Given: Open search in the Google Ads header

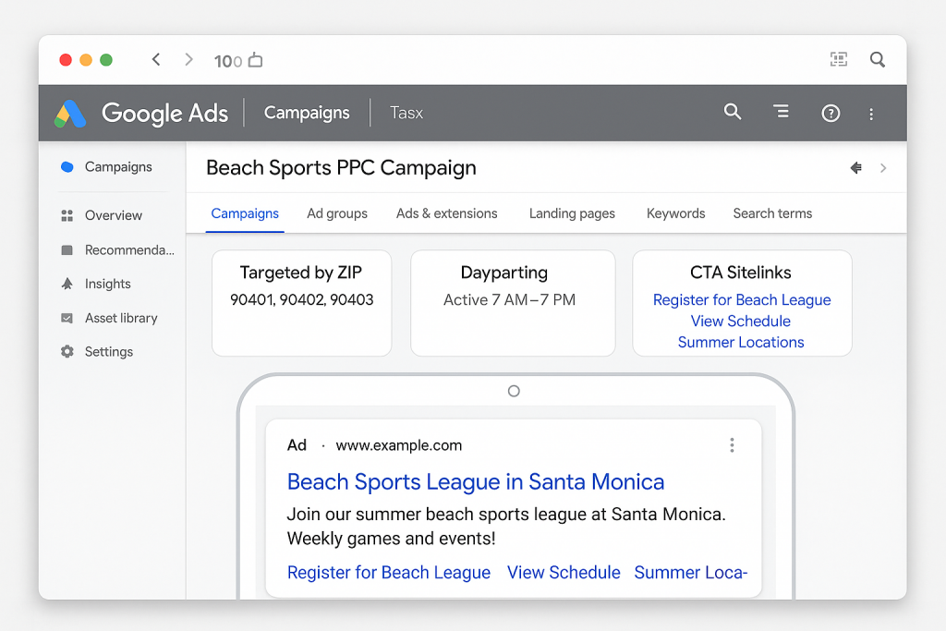Looking at the screenshot, I should pyautogui.click(x=733, y=112).
